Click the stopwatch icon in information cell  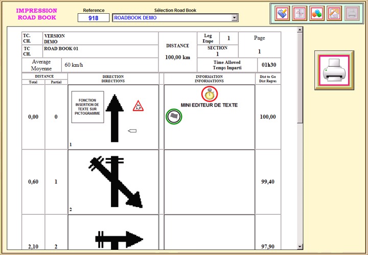click(209, 94)
